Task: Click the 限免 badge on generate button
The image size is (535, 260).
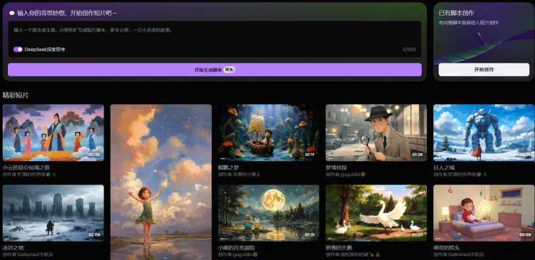Action: [x=229, y=70]
